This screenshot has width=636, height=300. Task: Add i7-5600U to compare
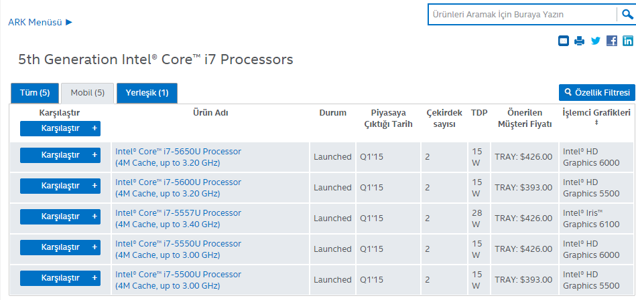coord(60,186)
